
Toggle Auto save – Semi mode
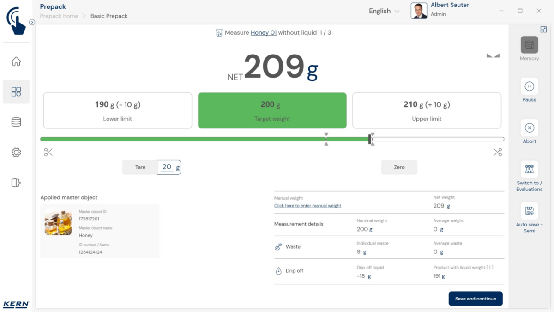[529, 211]
